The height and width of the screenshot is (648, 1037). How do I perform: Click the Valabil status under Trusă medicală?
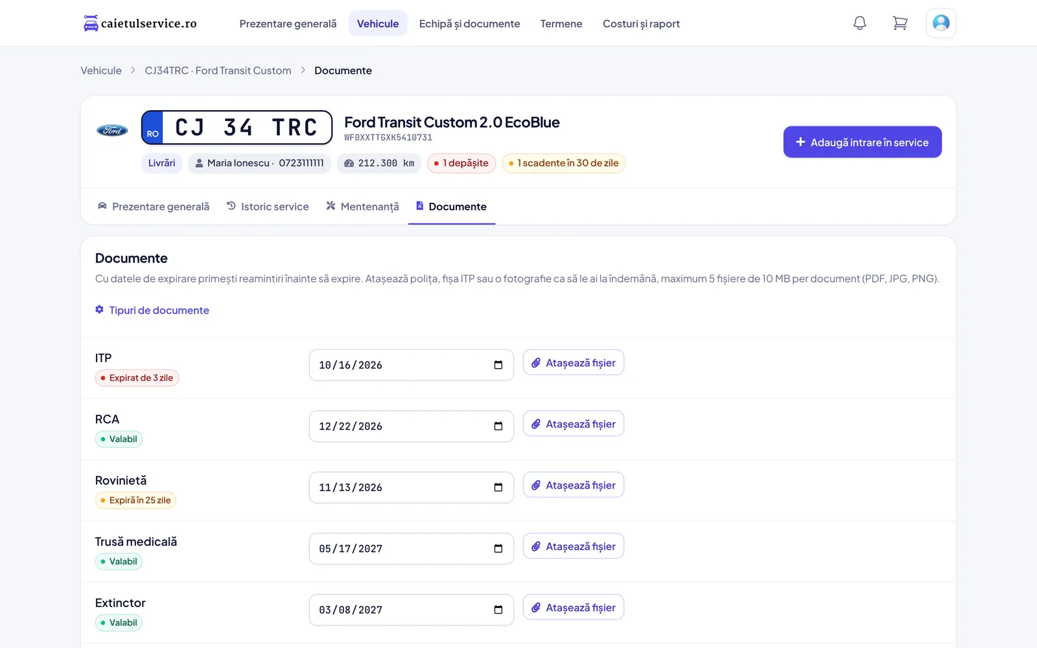tap(119, 562)
